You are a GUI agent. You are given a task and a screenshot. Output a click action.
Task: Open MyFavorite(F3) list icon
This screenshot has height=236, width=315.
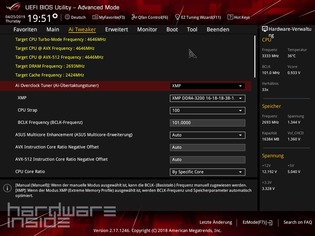tap(95, 17)
